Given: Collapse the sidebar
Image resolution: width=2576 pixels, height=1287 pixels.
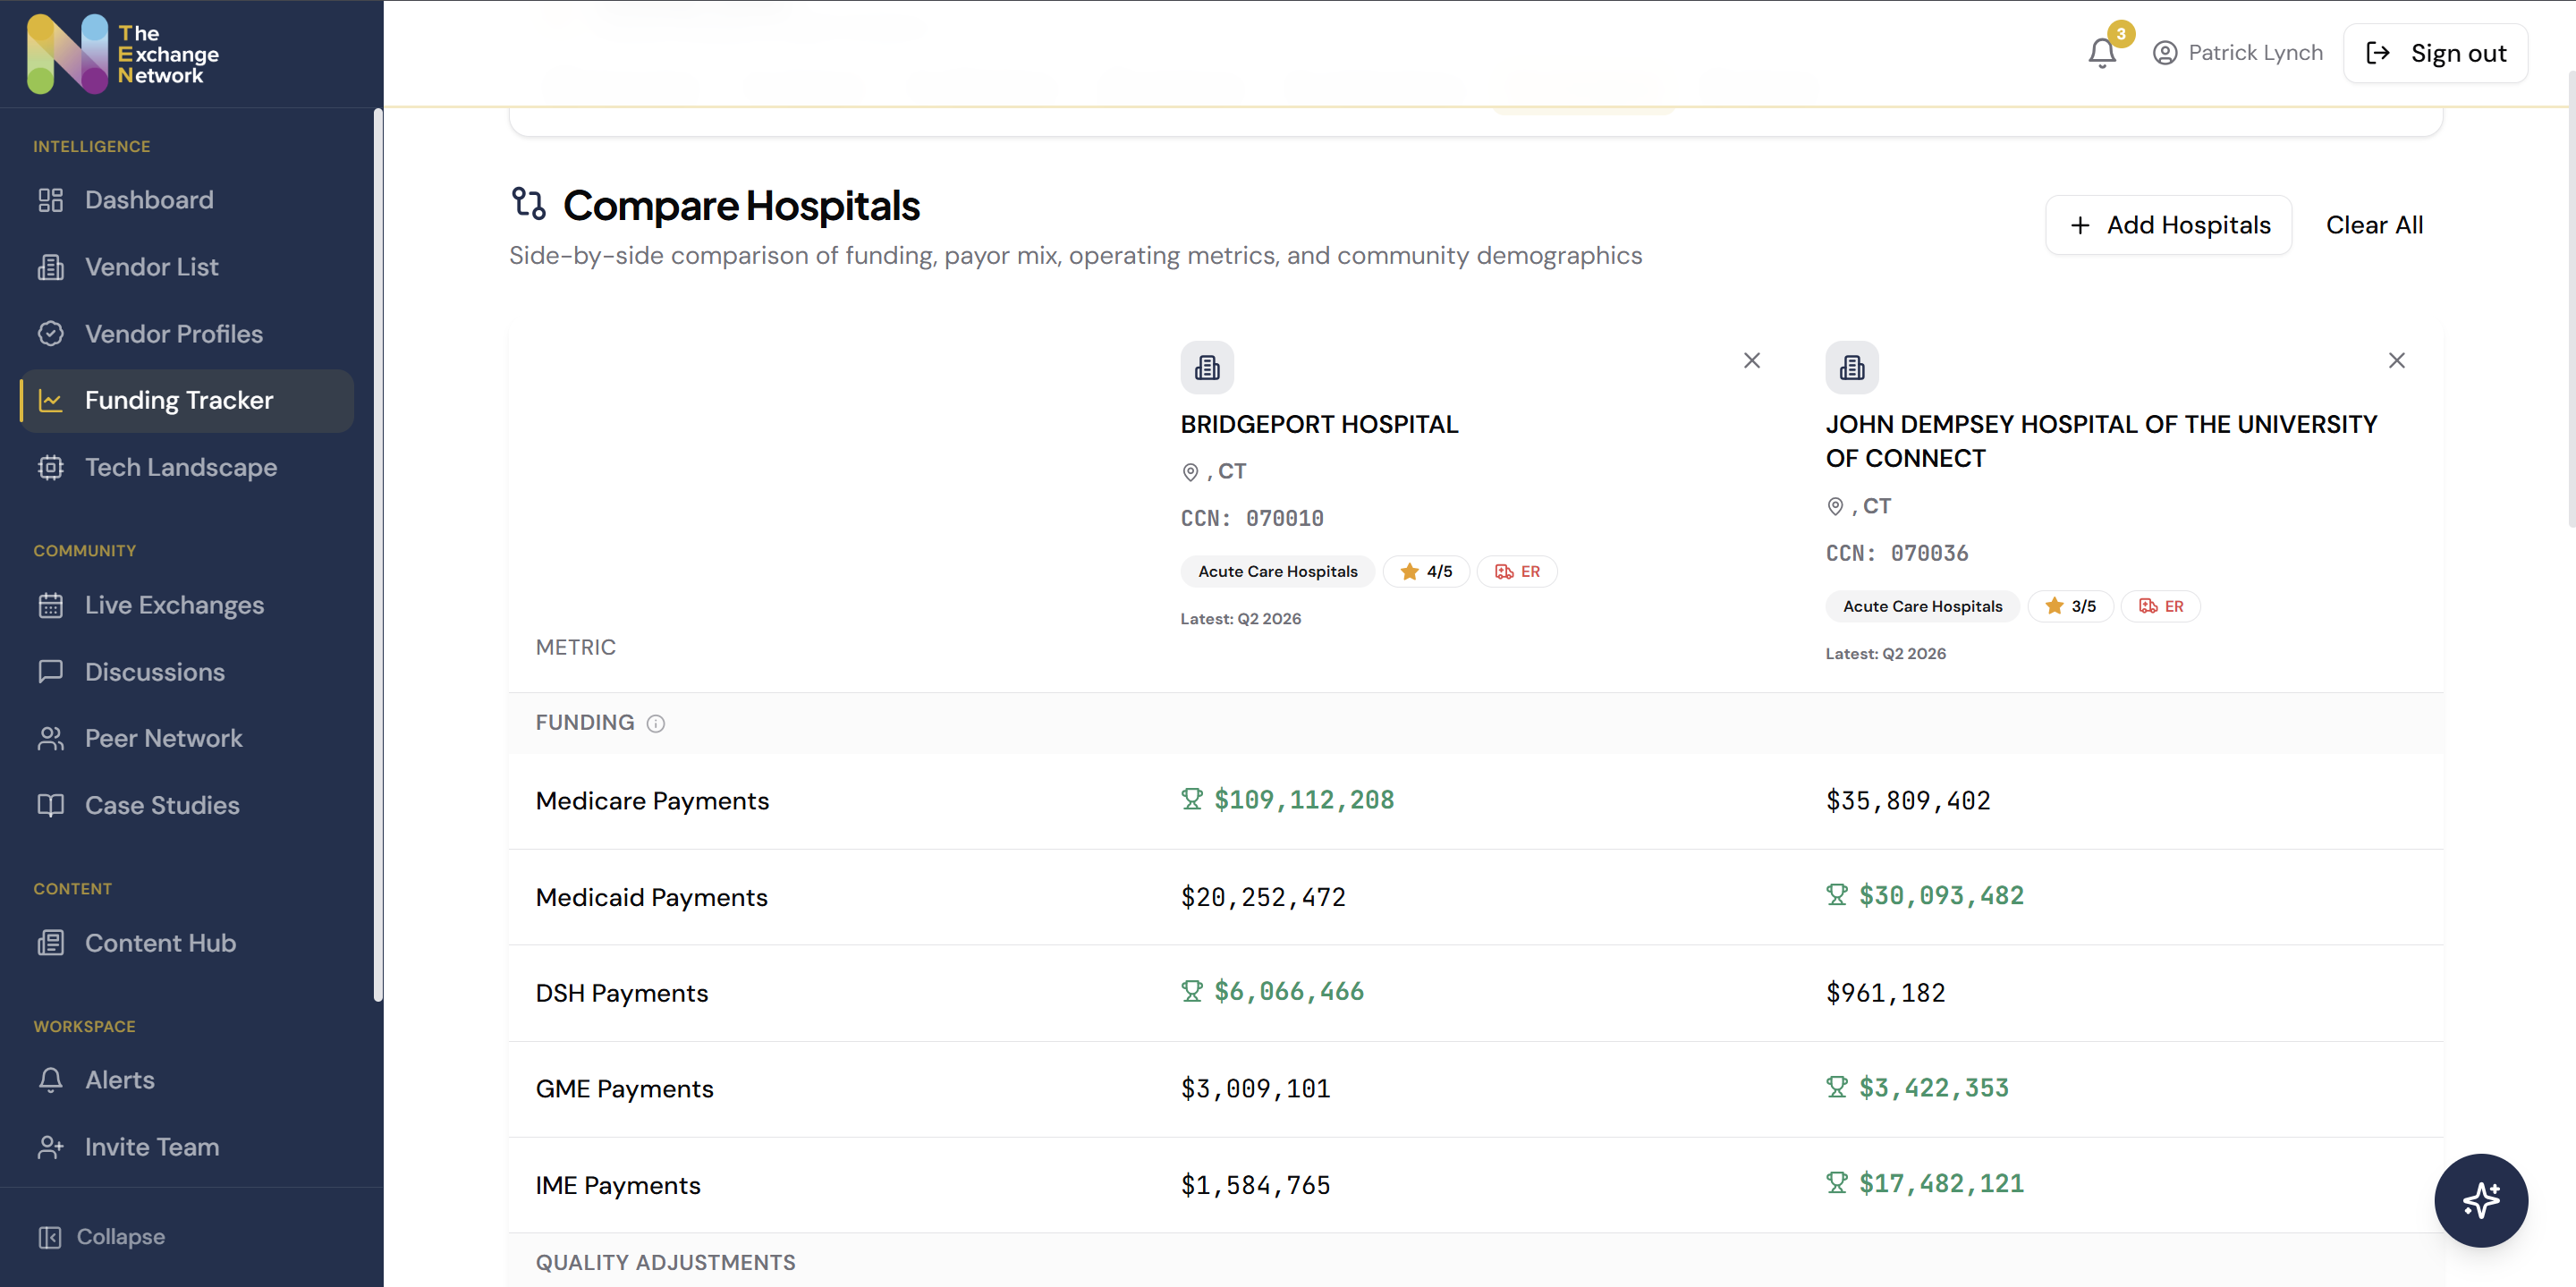Looking at the screenshot, I should pyautogui.click(x=101, y=1237).
